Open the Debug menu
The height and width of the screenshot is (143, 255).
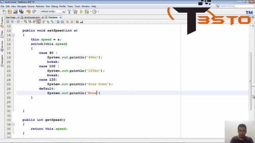pyautogui.click(x=55, y=6)
